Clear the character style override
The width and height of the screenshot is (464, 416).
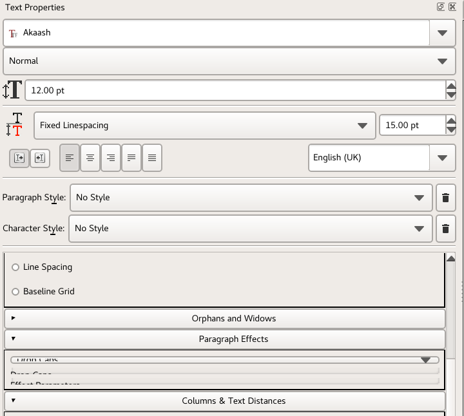tap(445, 229)
